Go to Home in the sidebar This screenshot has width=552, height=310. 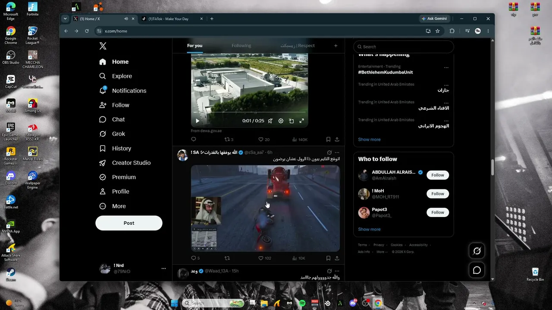point(114,62)
